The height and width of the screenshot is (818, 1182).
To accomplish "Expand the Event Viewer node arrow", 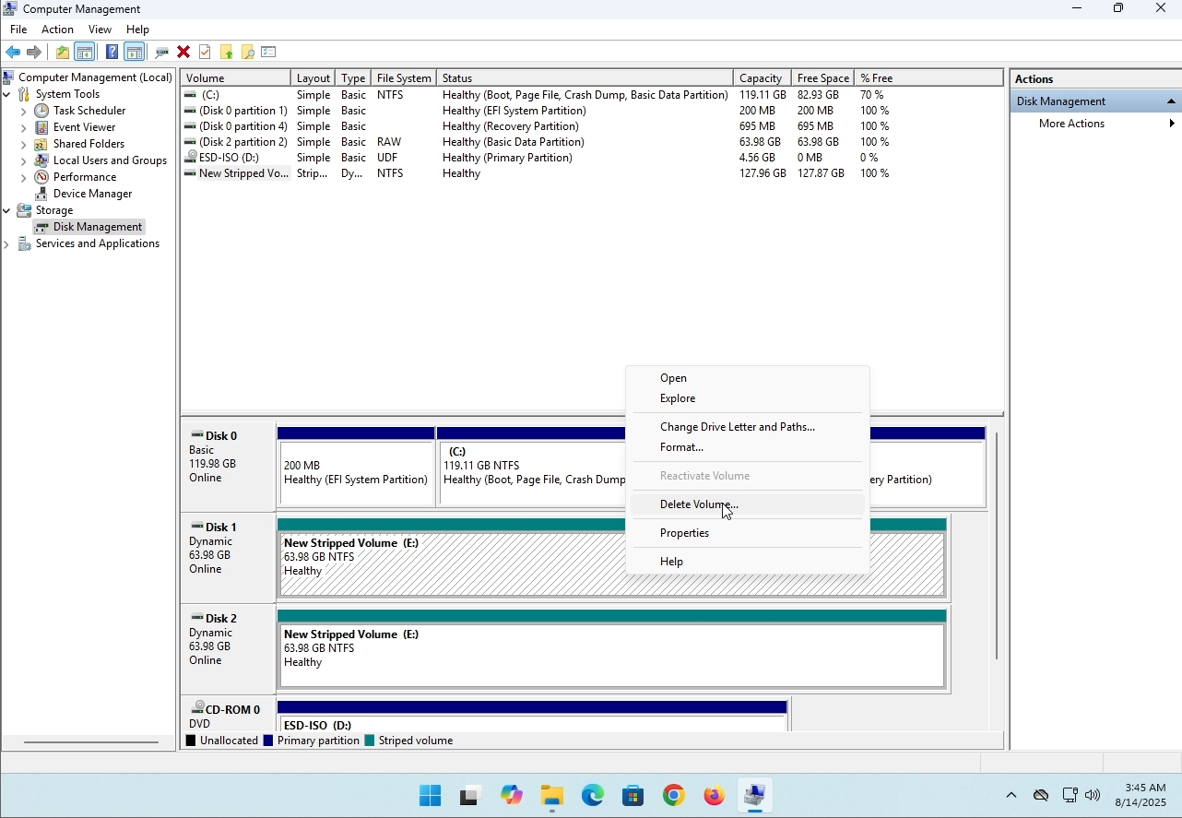I will [23, 127].
